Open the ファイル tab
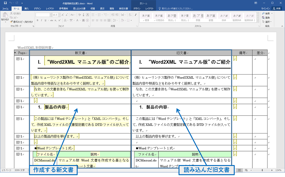The image size is (285, 177). [5, 9]
